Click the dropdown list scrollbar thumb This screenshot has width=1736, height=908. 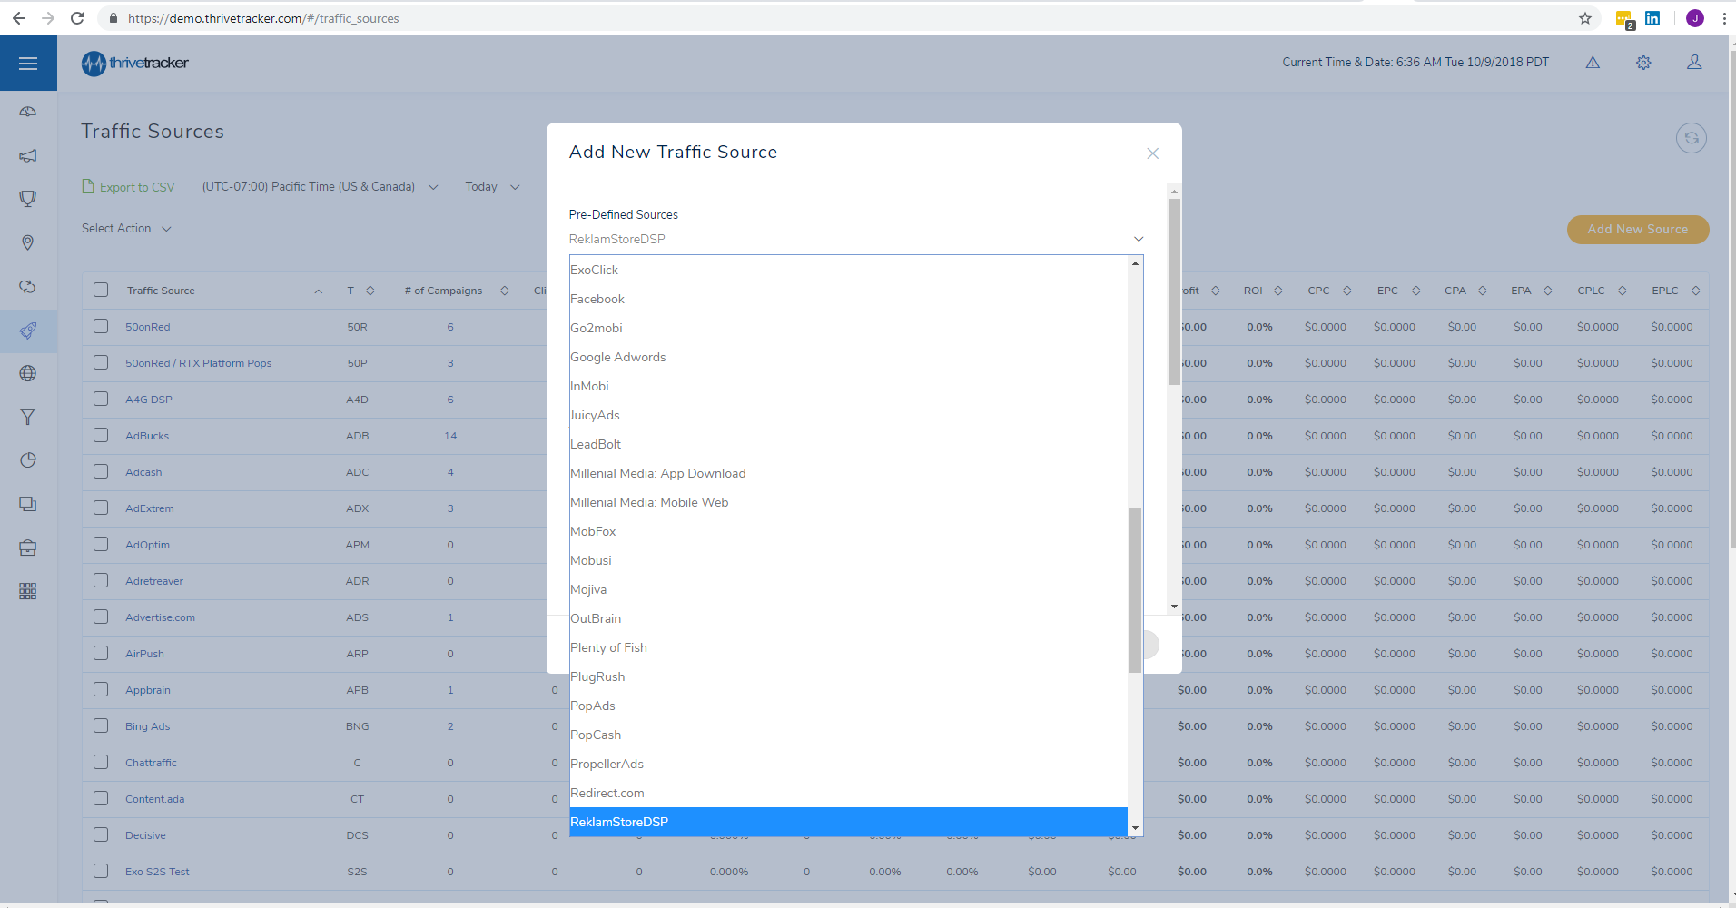pyautogui.click(x=1135, y=590)
